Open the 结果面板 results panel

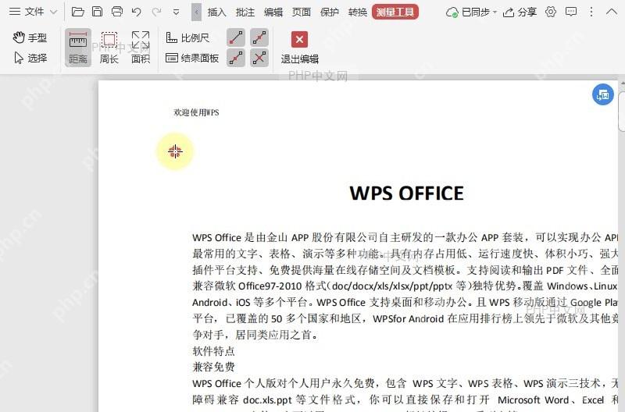192,58
